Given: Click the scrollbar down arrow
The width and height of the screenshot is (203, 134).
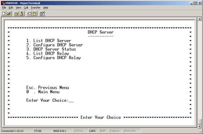Looking at the screenshot, I should [199, 126].
